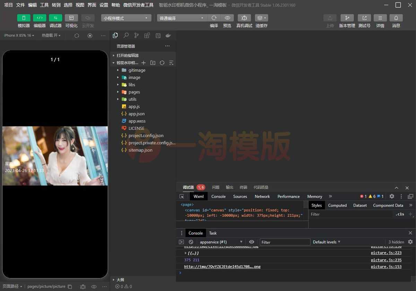Image resolution: width=416 pixels, height=291 pixels.
Task: Switch to the Network tab
Action: coord(262,196)
